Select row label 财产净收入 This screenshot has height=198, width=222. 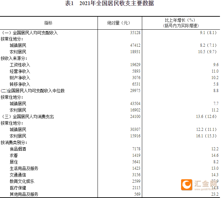pos(20,78)
